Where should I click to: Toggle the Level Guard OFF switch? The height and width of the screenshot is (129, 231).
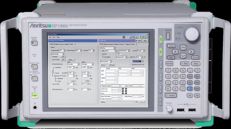point(63,59)
